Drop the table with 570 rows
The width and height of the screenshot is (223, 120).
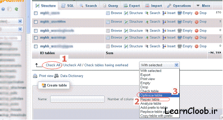(x=201, y=13)
